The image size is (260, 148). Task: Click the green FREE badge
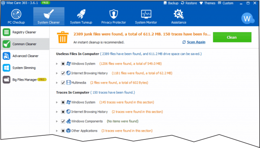45,3
